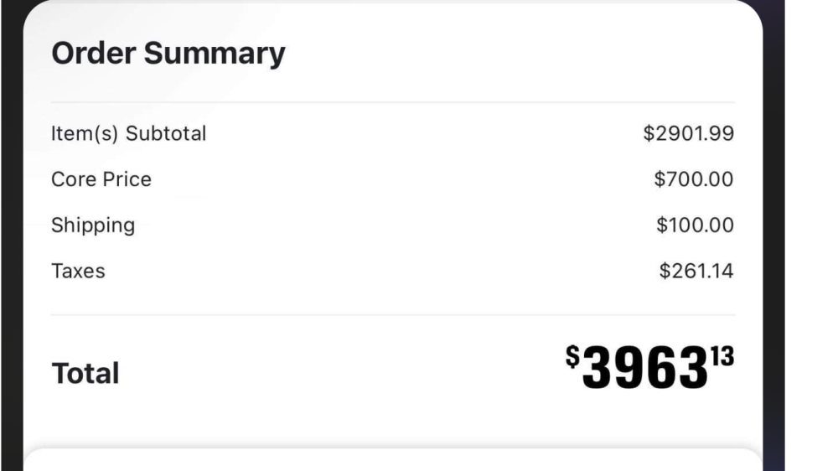Click the large 3963 total figure
The width and height of the screenshot is (838, 471).
641,370
